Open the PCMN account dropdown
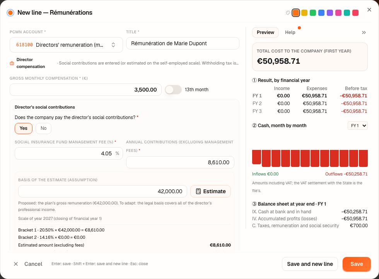 66,45
